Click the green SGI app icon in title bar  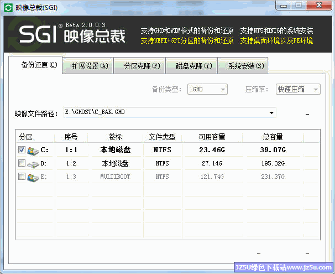tap(8, 8)
